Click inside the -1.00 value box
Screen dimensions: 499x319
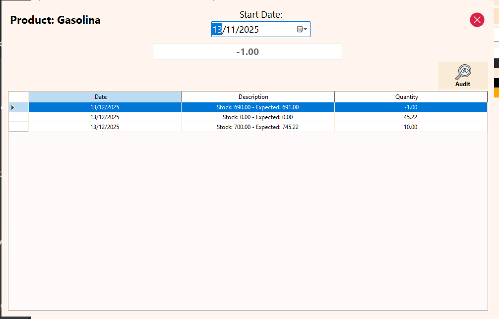point(247,51)
